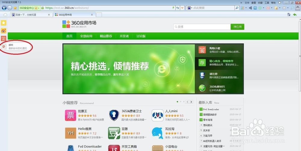Go to the 开发者 nav tab
Image resolution: width=301 pixels, height=151 pixels.
point(124,36)
